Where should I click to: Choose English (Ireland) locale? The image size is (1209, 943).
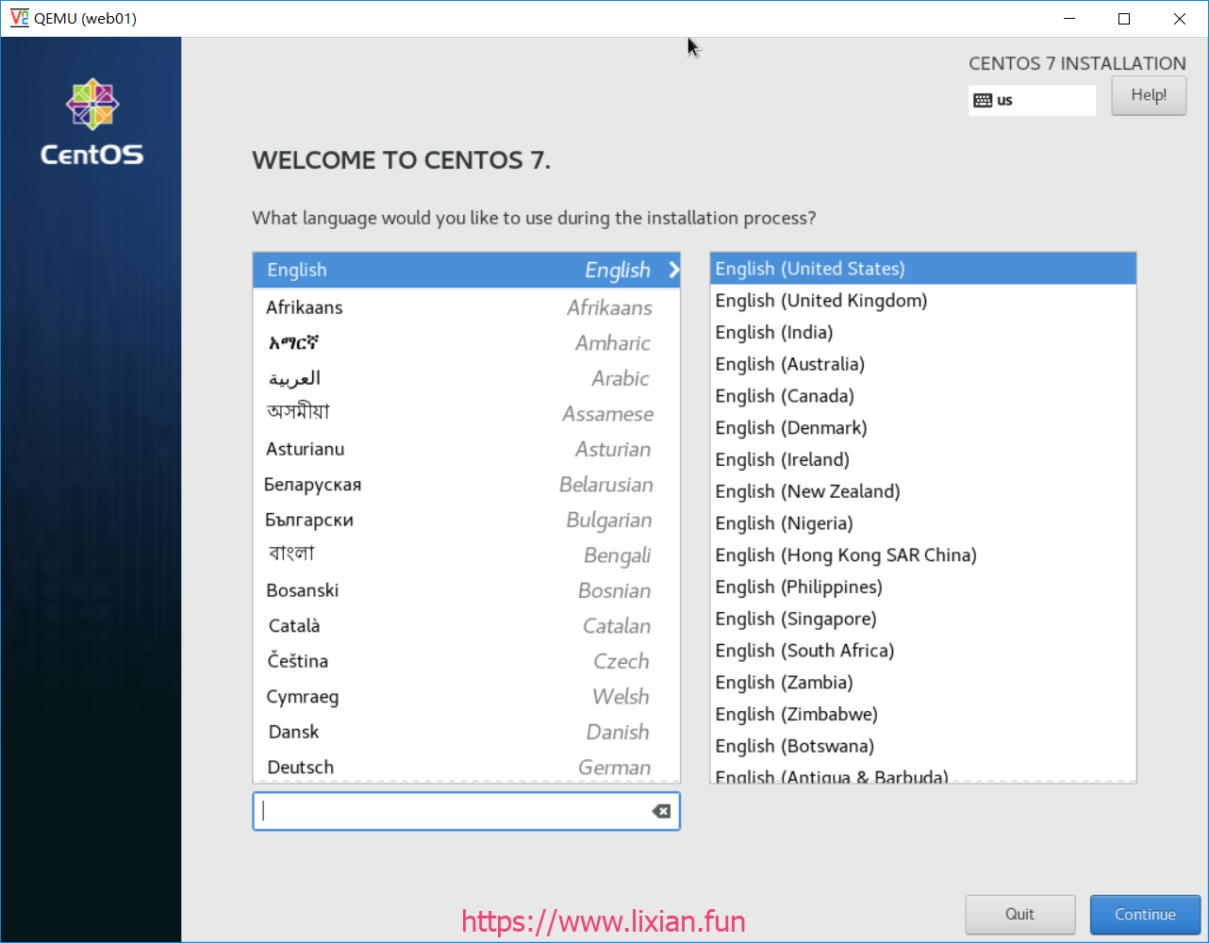[x=923, y=460]
